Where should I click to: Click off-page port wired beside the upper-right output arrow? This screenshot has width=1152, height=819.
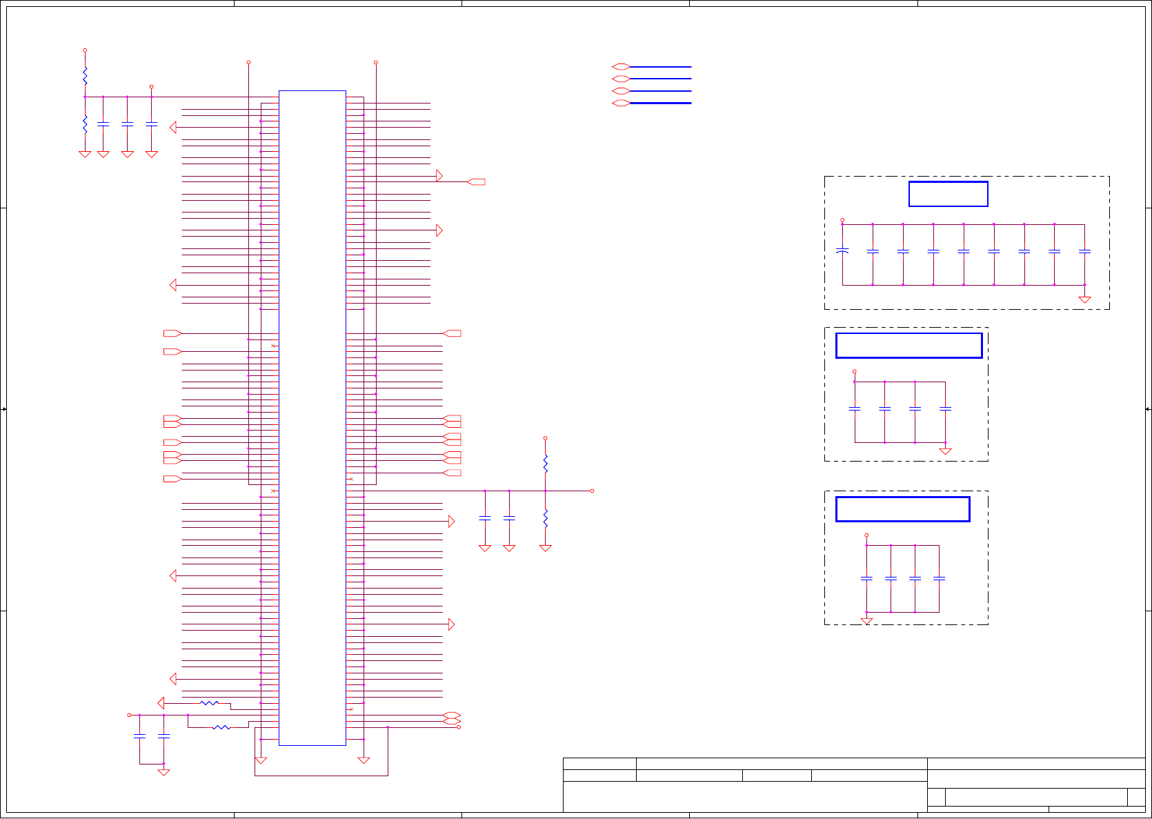click(x=476, y=181)
